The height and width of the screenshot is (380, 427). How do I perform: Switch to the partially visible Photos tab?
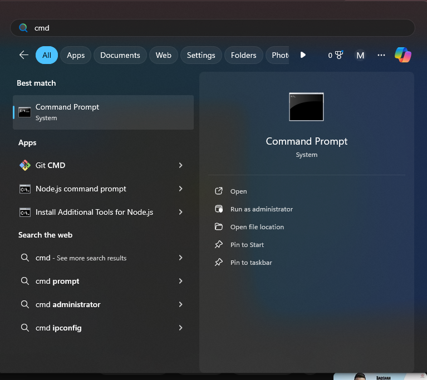click(277, 55)
